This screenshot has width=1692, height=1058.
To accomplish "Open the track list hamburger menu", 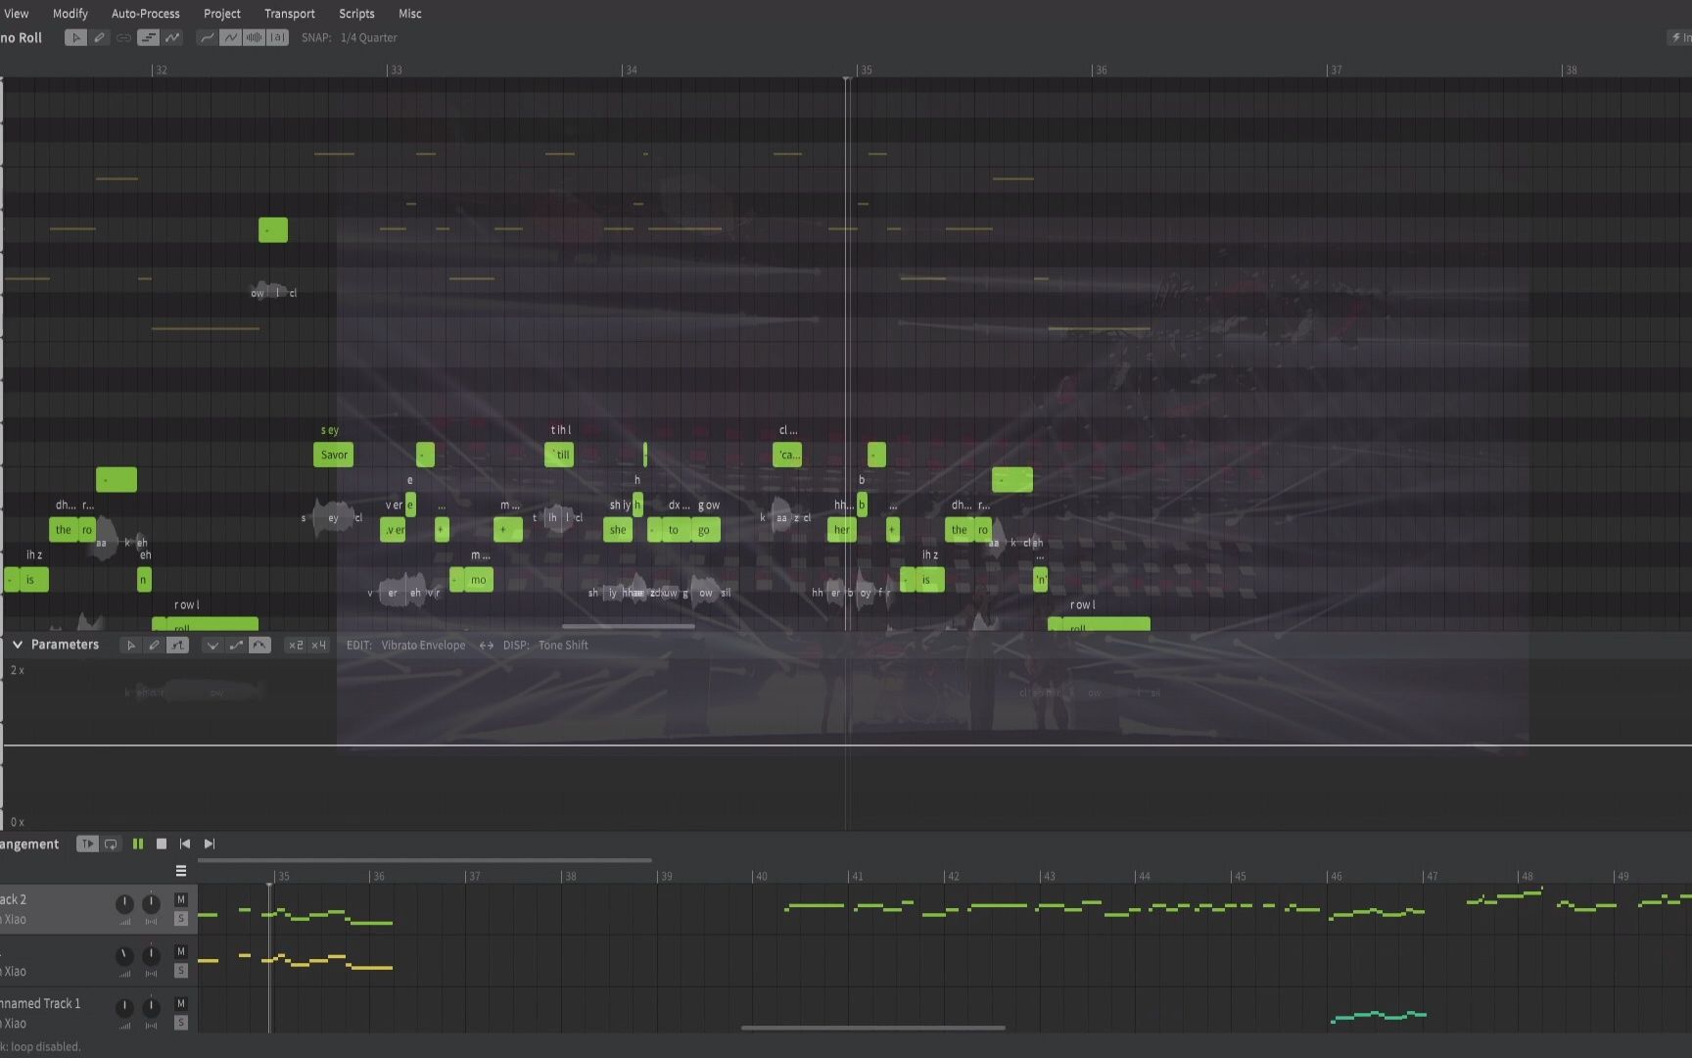I will 180,870.
